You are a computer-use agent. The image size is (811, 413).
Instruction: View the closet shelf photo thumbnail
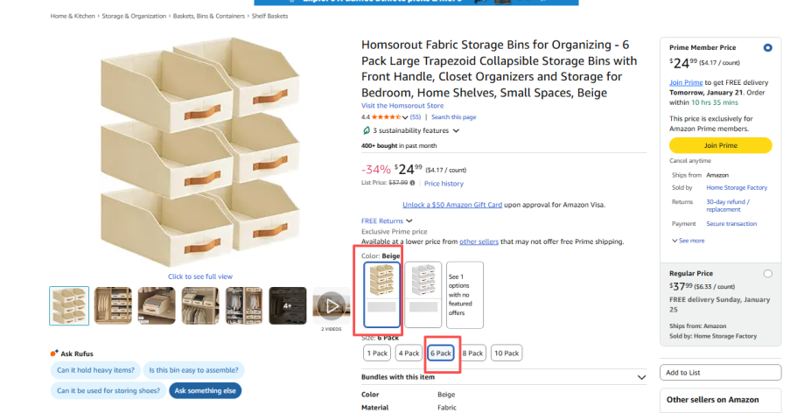pyautogui.click(x=113, y=305)
